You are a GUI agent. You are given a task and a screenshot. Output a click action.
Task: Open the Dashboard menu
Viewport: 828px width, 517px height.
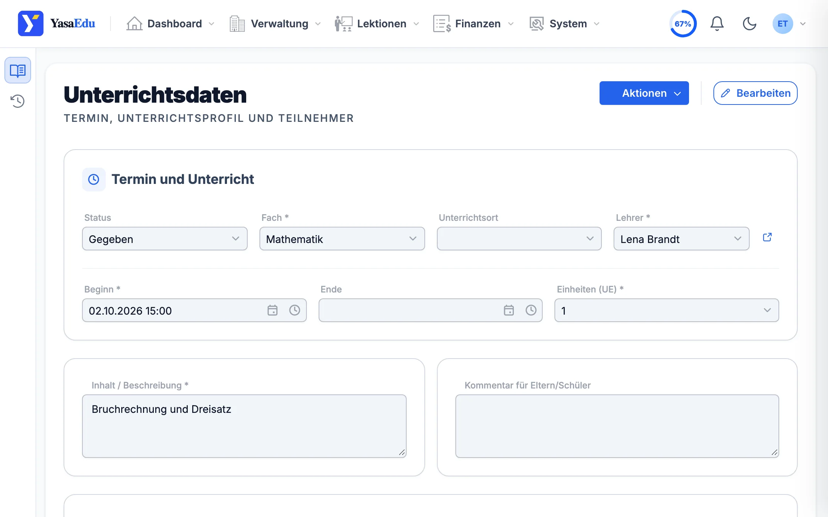point(170,24)
